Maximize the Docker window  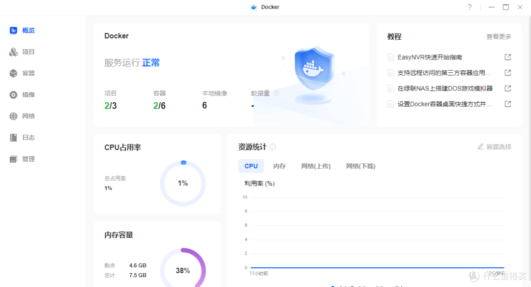click(505, 7)
